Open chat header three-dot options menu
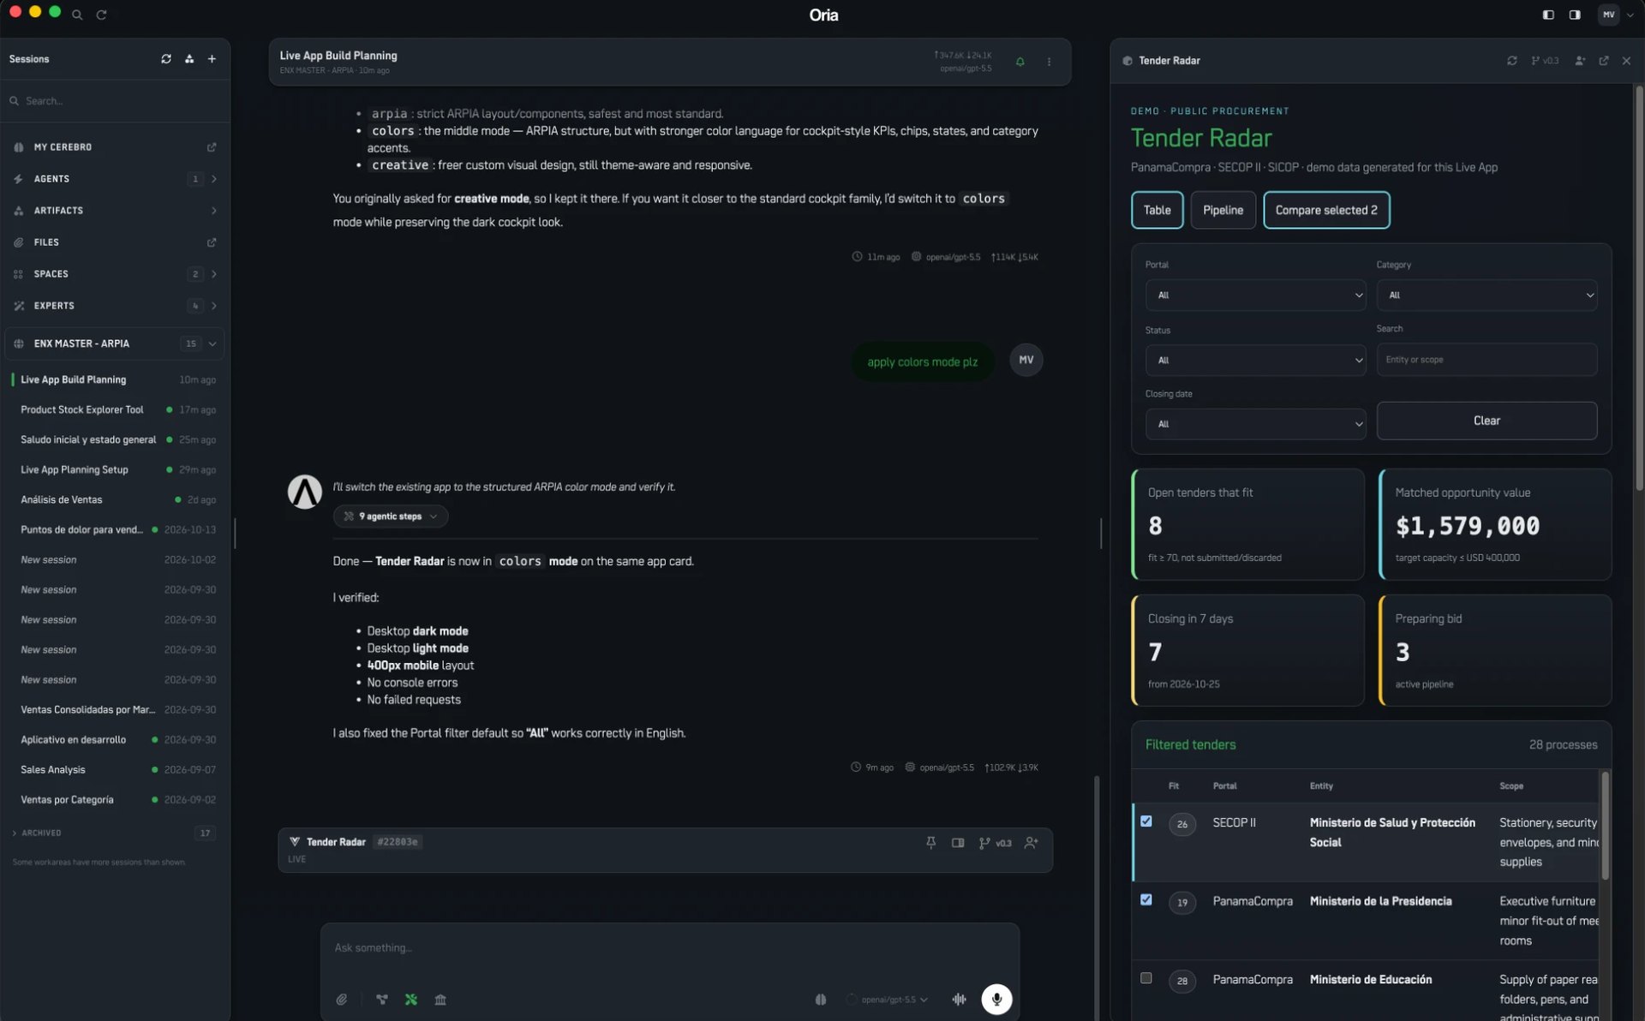 (x=1049, y=62)
